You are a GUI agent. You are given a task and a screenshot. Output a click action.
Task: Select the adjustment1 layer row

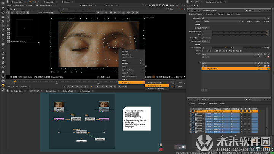pyautogui.click(x=236, y=68)
